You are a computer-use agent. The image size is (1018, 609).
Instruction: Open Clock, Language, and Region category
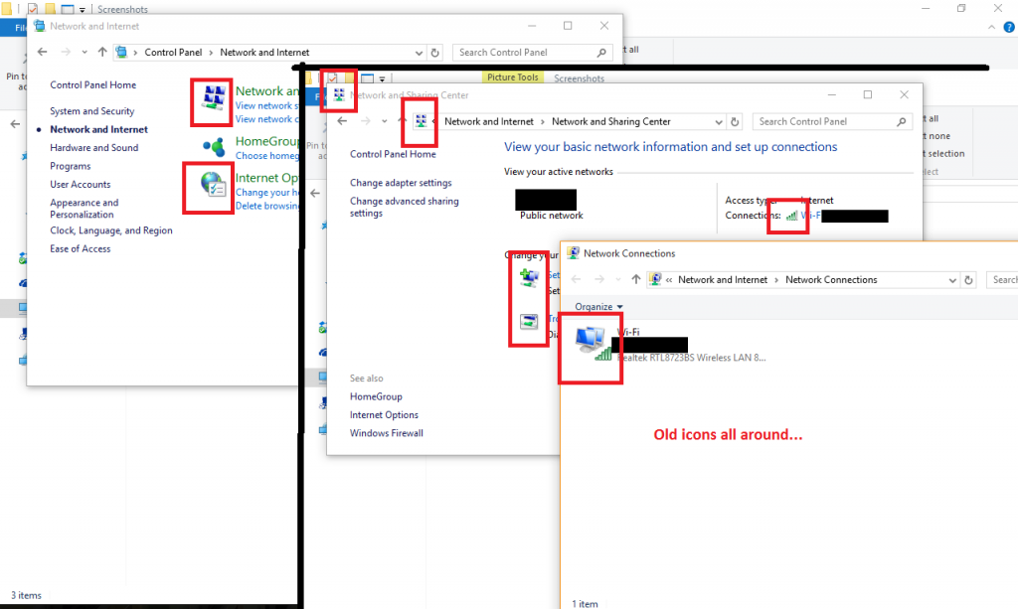point(111,230)
